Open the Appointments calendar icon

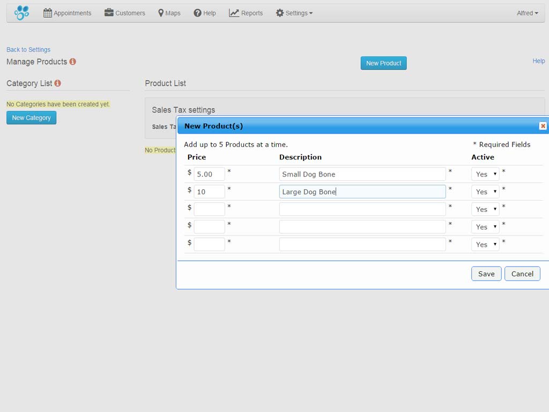click(47, 12)
